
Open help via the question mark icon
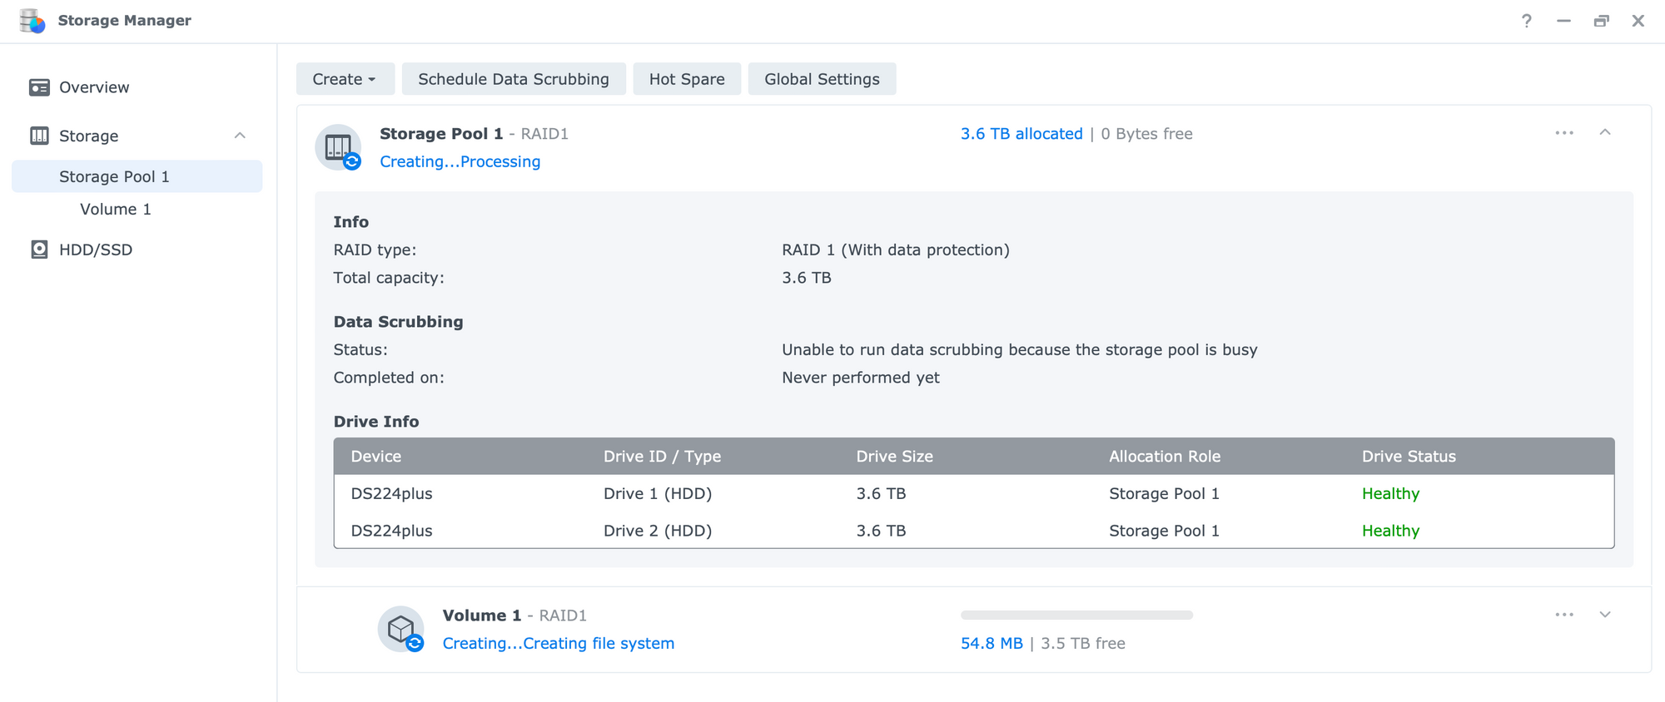tap(1526, 21)
